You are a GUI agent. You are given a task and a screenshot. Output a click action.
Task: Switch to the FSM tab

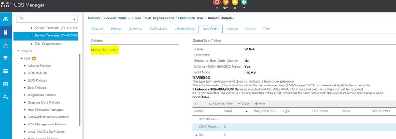(x=266, y=29)
